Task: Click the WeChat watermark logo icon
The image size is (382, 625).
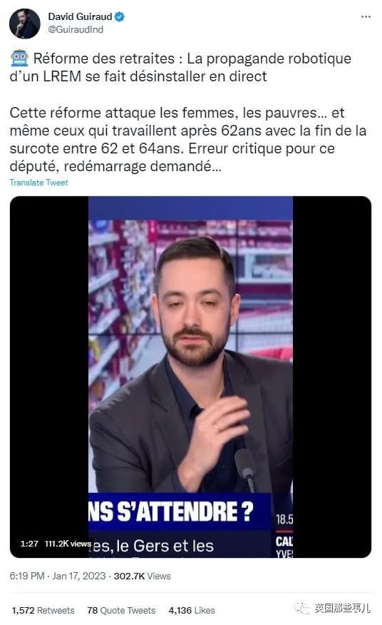Action: pos(301,609)
